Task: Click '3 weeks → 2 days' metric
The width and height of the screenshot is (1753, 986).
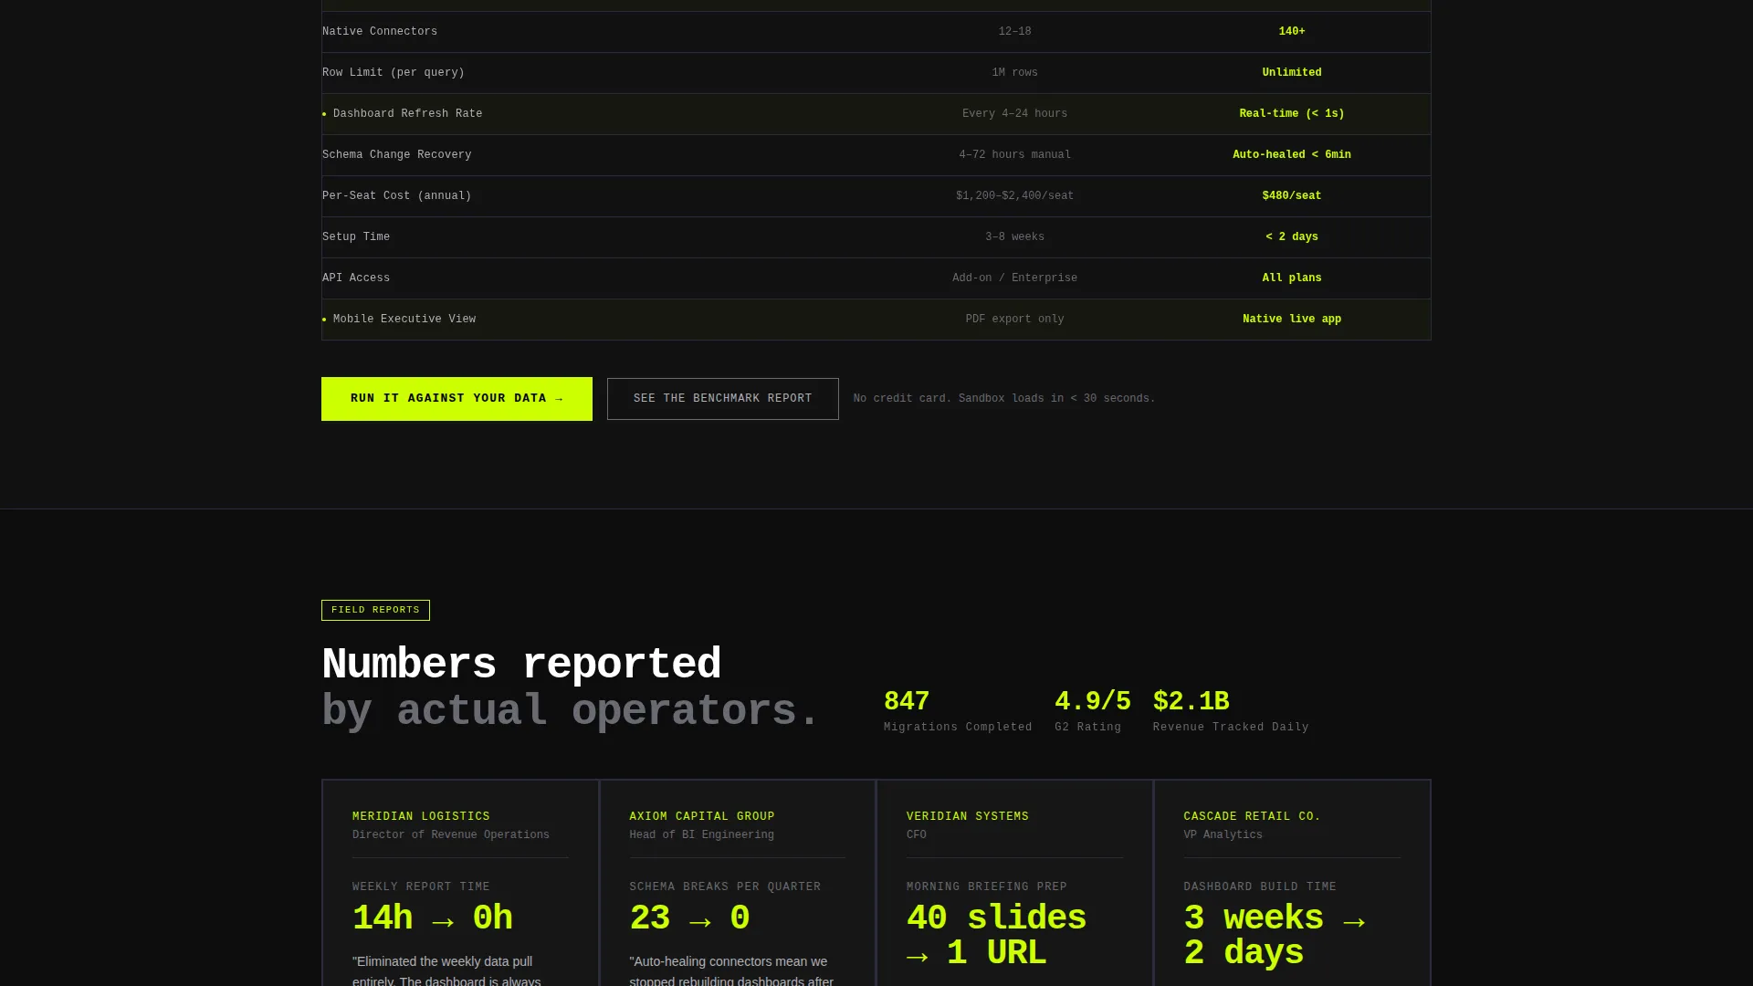Action: pyautogui.click(x=1275, y=936)
